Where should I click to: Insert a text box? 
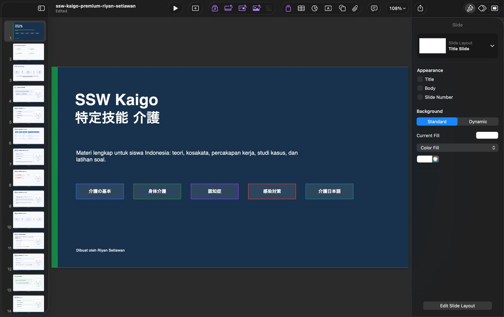(328, 8)
